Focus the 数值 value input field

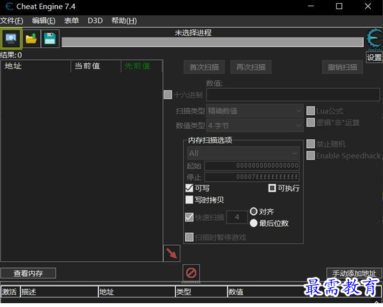tap(293, 94)
